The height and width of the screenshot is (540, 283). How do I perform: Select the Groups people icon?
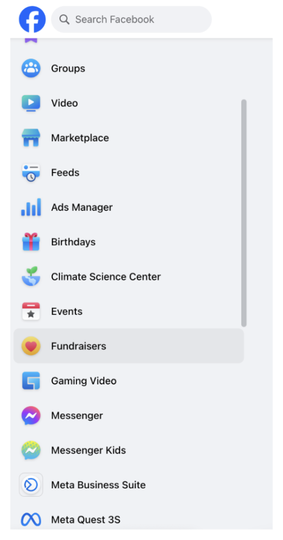31,68
